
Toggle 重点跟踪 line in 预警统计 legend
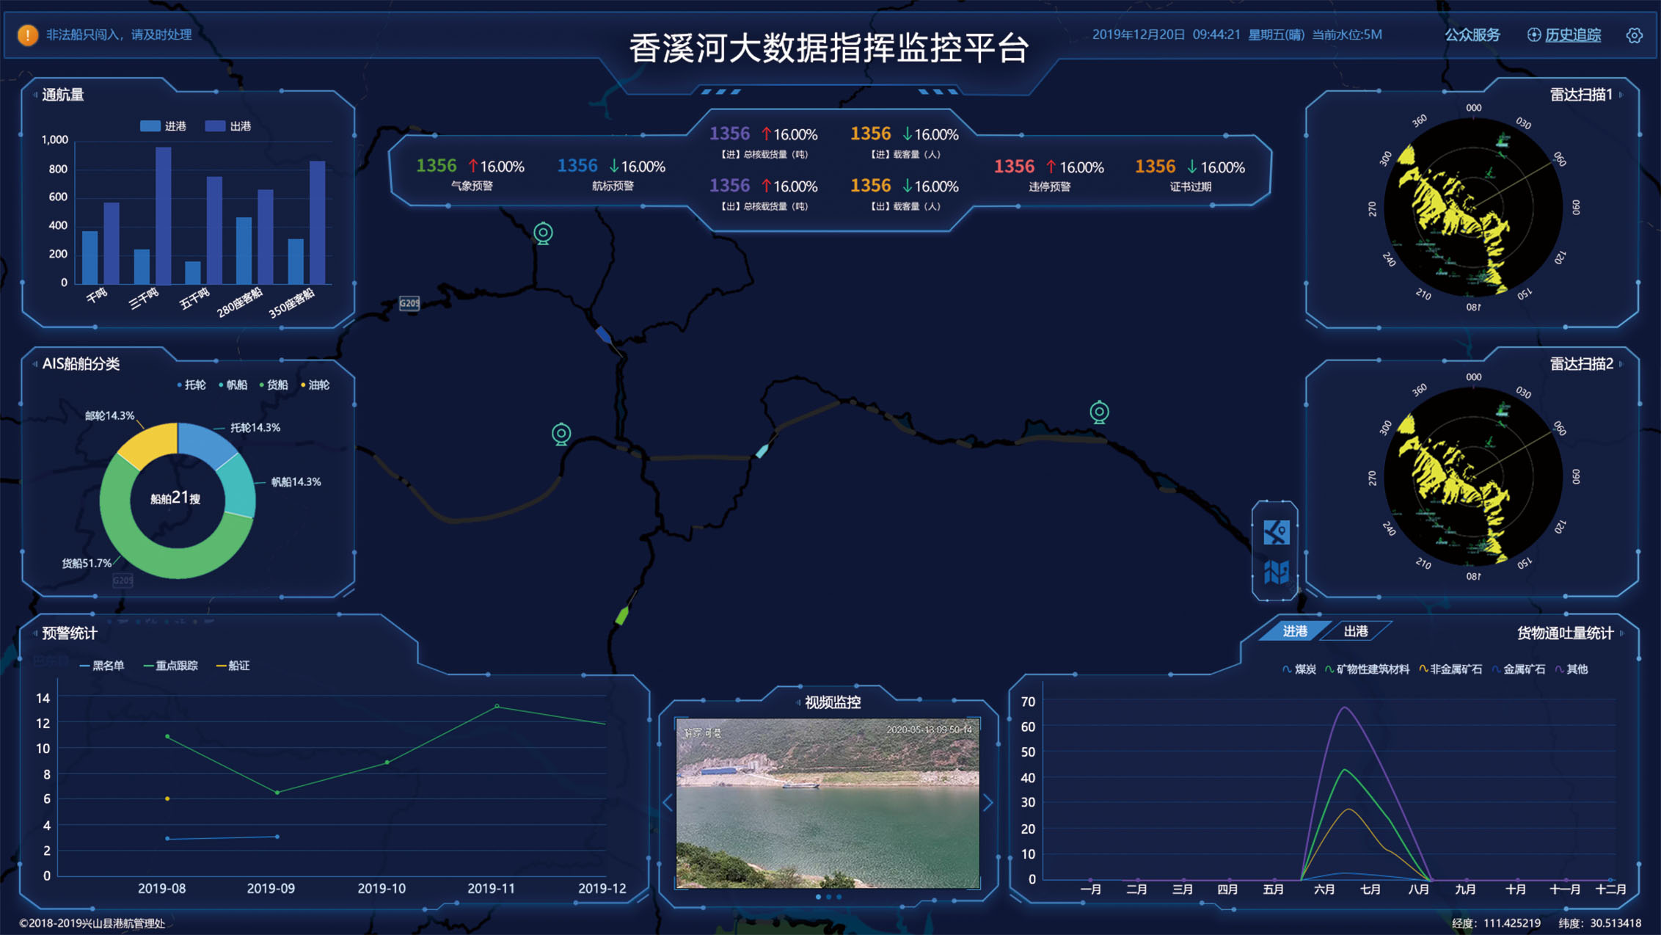click(171, 666)
